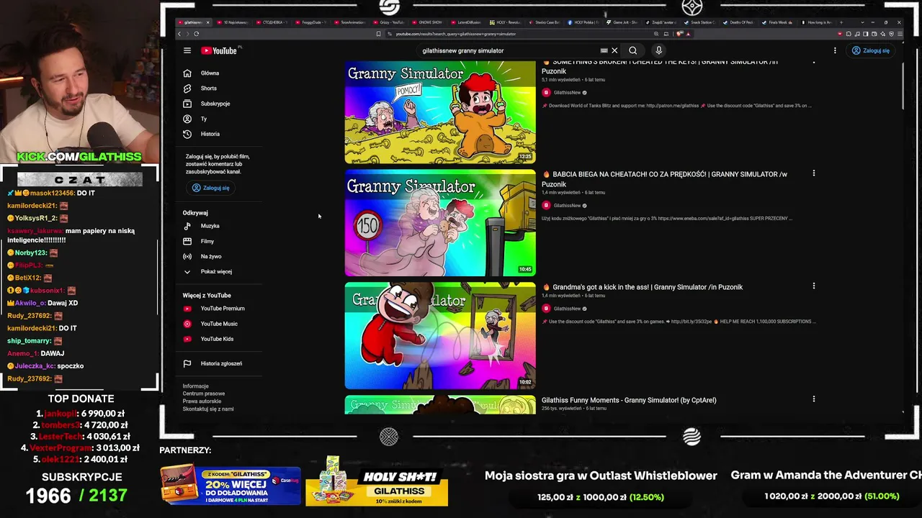Open video title BABCIA BIEGA NA CHEATACH
The image size is (922, 518).
(x=664, y=178)
